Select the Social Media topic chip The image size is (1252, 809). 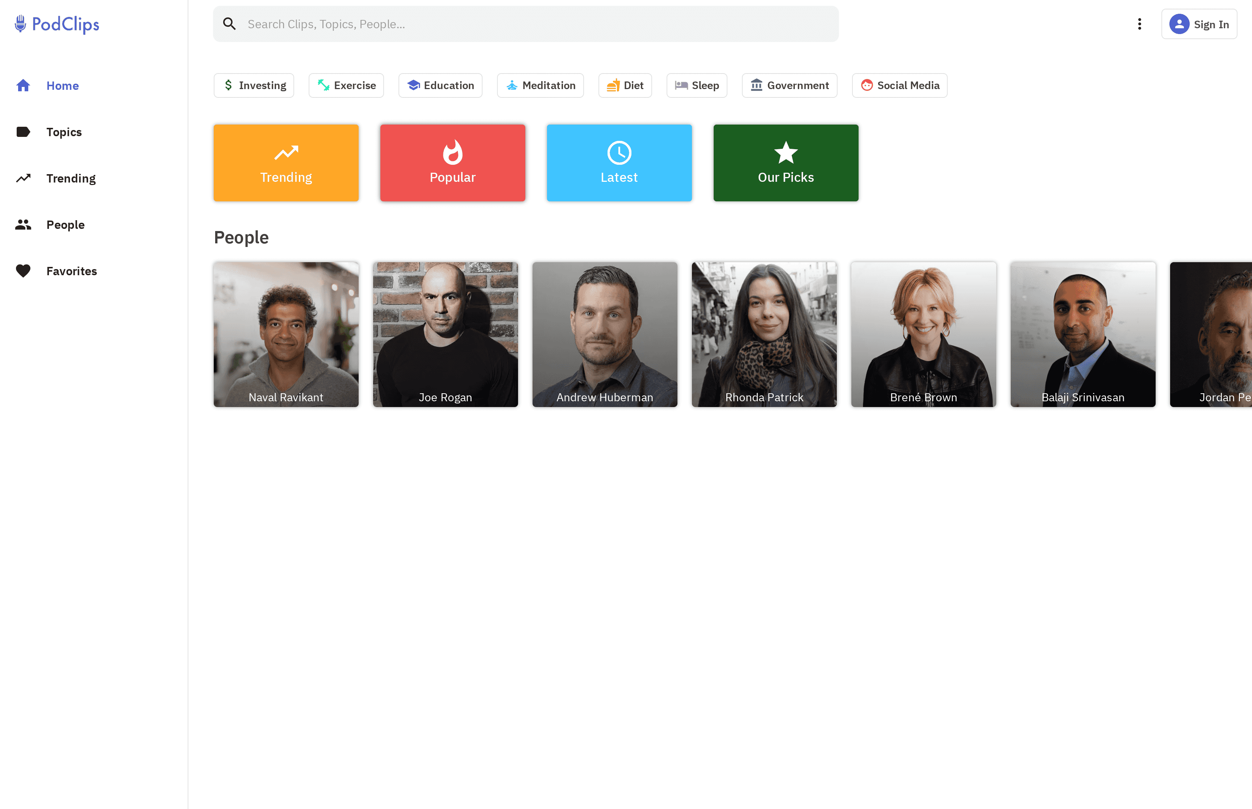[900, 85]
